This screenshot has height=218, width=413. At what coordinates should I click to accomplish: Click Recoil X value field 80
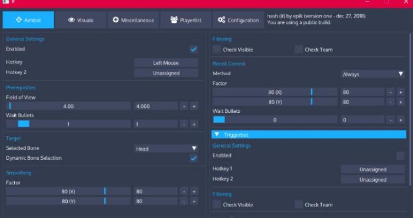[362, 92]
